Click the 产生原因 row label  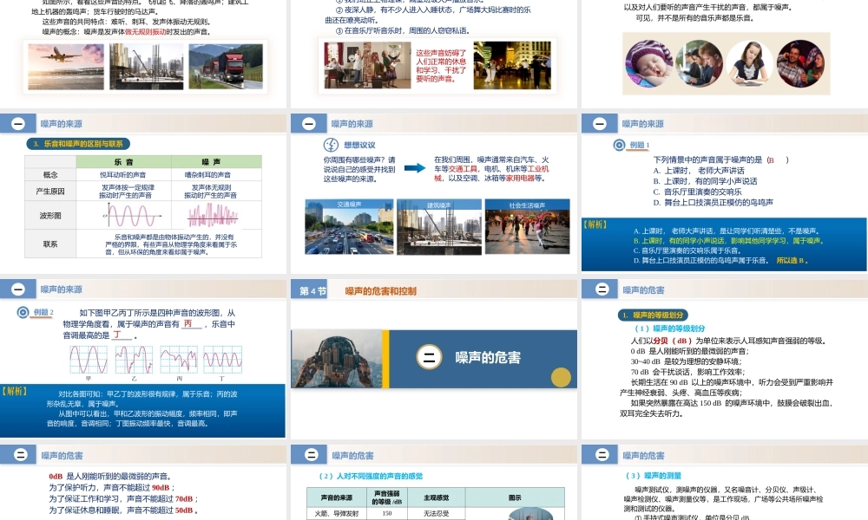(x=50, y=192)
